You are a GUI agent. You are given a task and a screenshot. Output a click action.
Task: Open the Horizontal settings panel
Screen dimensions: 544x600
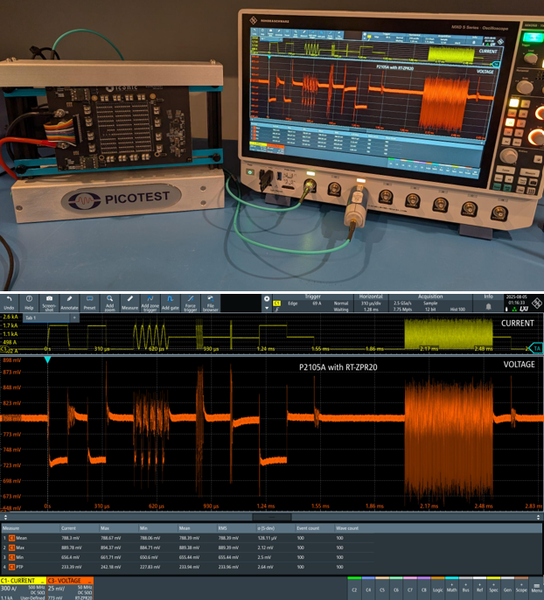click(371, 303)
